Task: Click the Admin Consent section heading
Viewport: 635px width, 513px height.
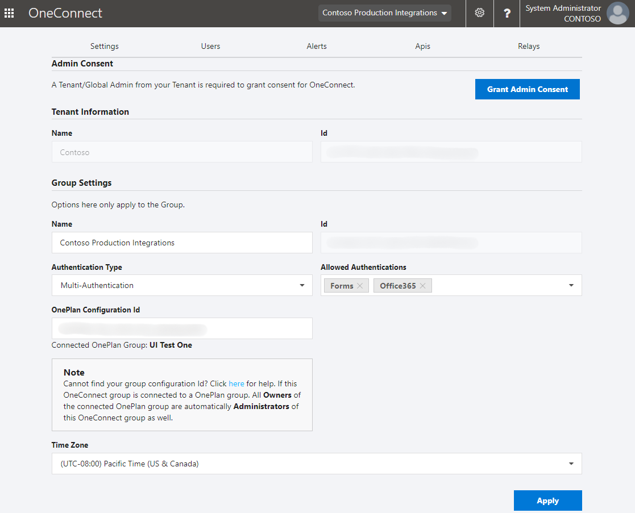Action: click(82, 64)
